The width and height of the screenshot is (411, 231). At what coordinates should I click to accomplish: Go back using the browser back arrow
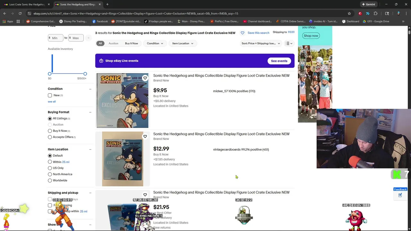tap(4, 13)
